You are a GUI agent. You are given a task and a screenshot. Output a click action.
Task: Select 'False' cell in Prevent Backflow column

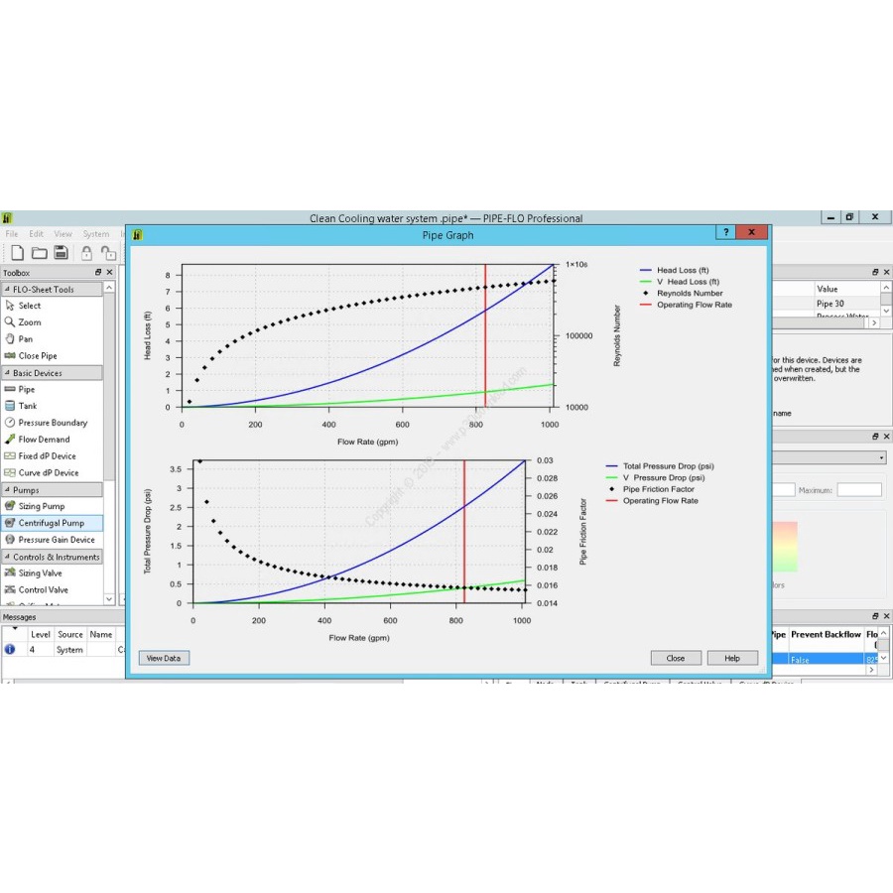click(827, 660)
